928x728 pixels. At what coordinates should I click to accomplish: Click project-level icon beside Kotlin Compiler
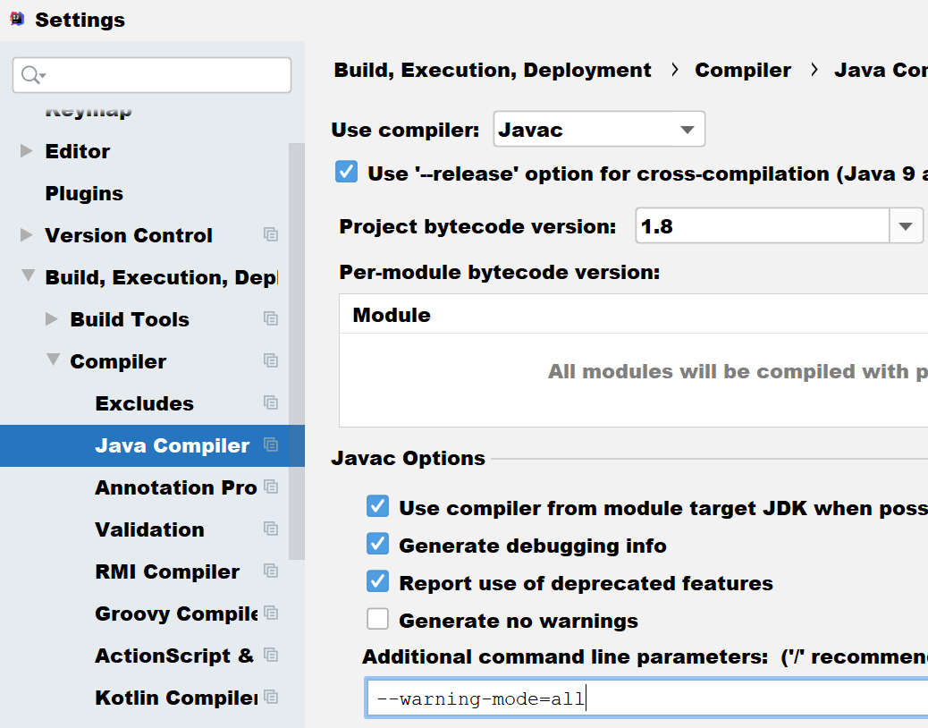pyautogui.click(x=271, y=697)
